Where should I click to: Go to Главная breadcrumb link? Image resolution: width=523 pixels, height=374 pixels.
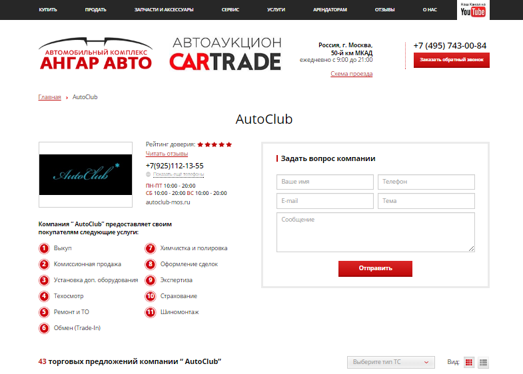click(50, 97)
